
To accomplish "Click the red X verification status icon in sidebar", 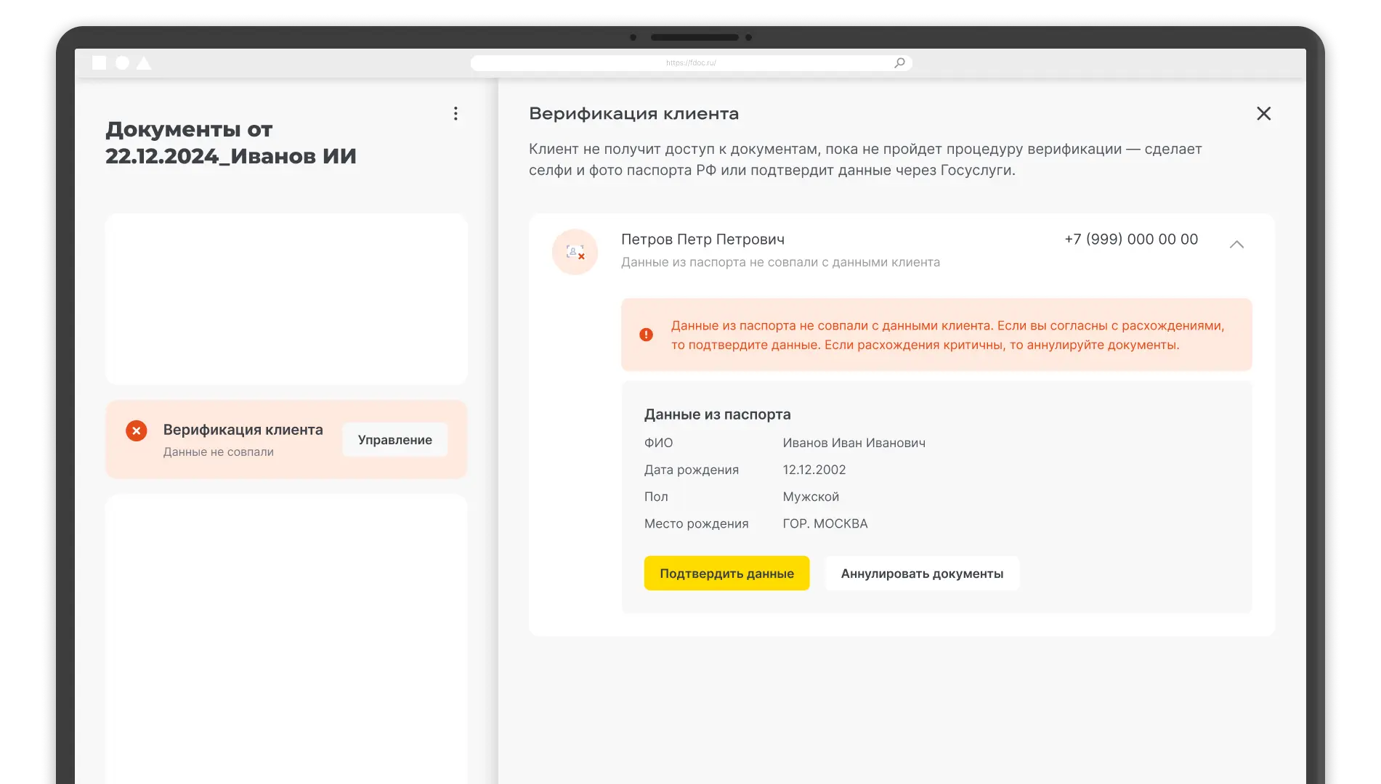I will [x=136, y=431].
